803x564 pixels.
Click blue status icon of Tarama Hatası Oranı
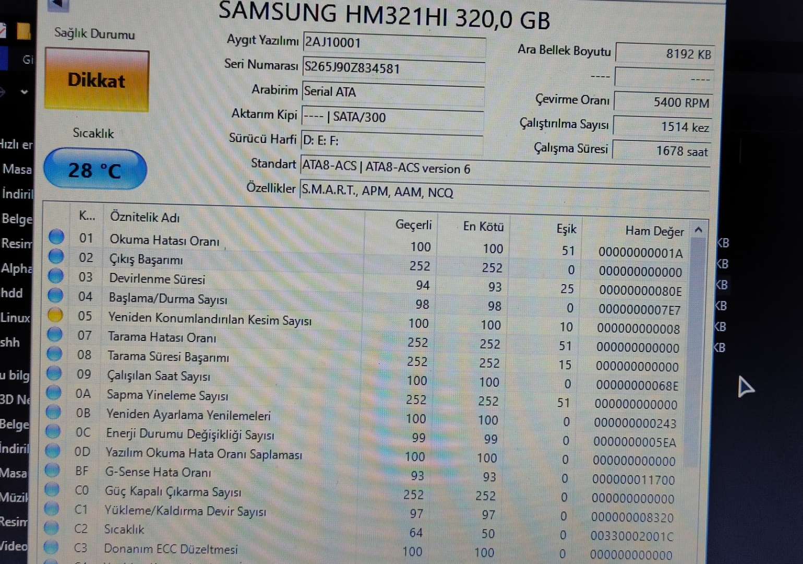[x=54, y=334]
